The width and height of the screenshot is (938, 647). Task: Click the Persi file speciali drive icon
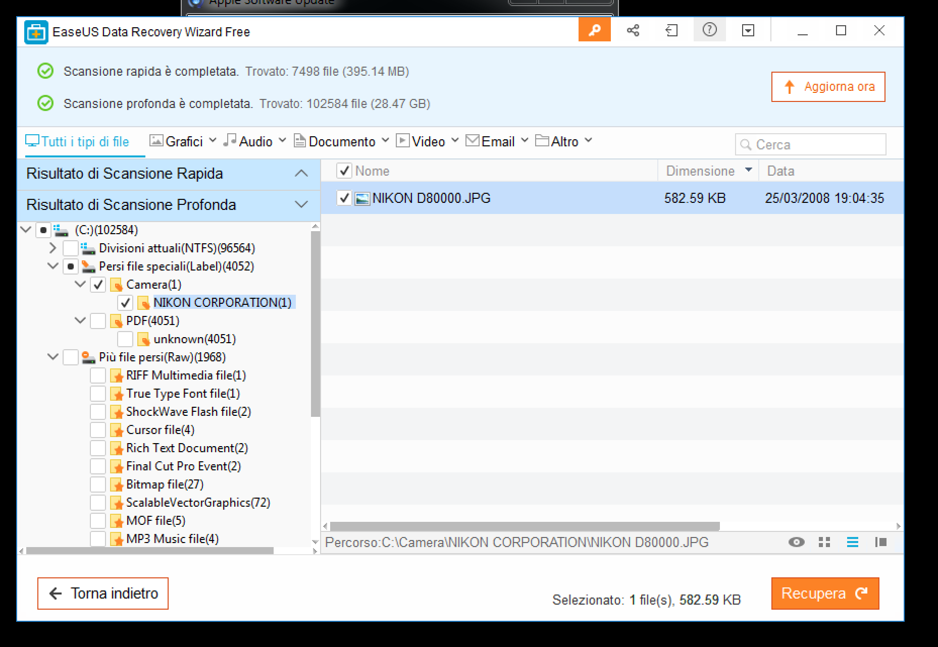coord(88,266)
